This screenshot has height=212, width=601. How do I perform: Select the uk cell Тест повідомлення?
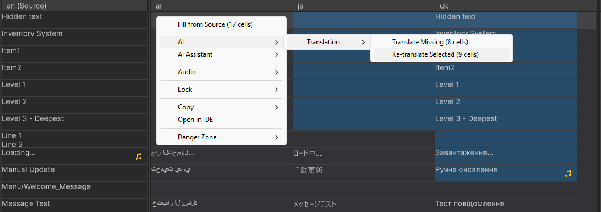coord(506,205)
